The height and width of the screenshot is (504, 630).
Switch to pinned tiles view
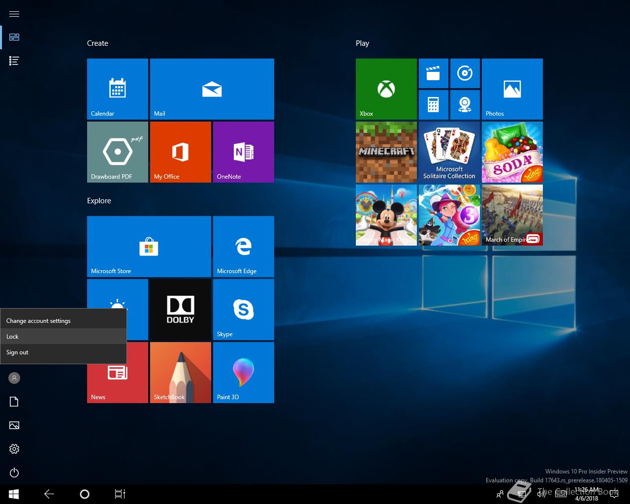pos(14,37)
